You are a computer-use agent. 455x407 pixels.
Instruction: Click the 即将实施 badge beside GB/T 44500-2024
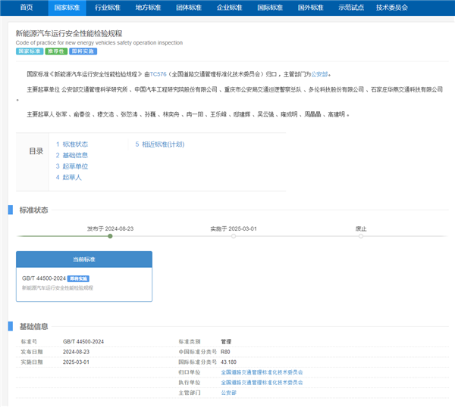click(x=77, y=279)
